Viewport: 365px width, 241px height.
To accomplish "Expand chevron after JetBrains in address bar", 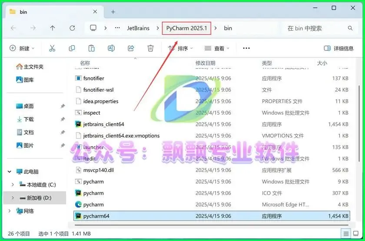I will click(x=158, y=28).
